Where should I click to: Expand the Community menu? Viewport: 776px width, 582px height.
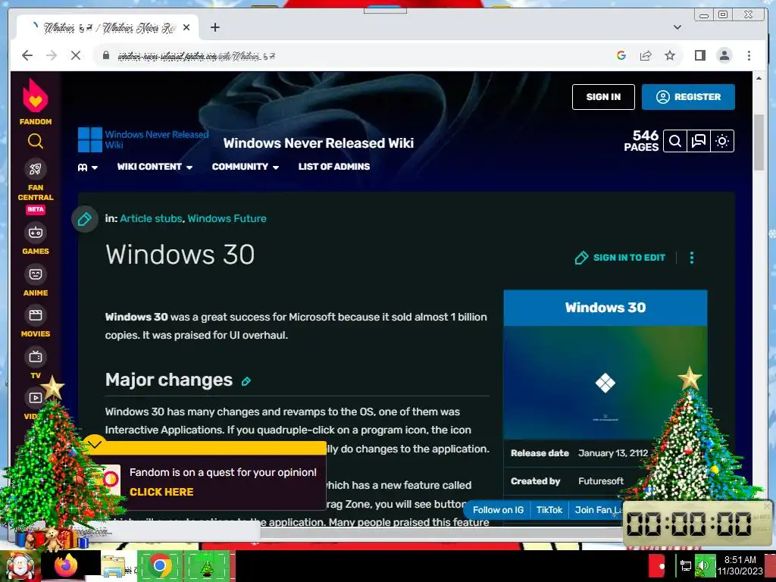pyautogui.click(x=245, y=167)
